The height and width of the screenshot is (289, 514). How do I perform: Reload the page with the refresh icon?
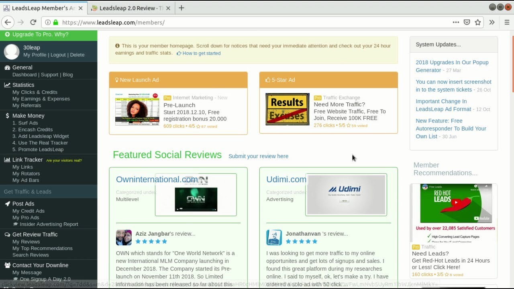point(33,22)
